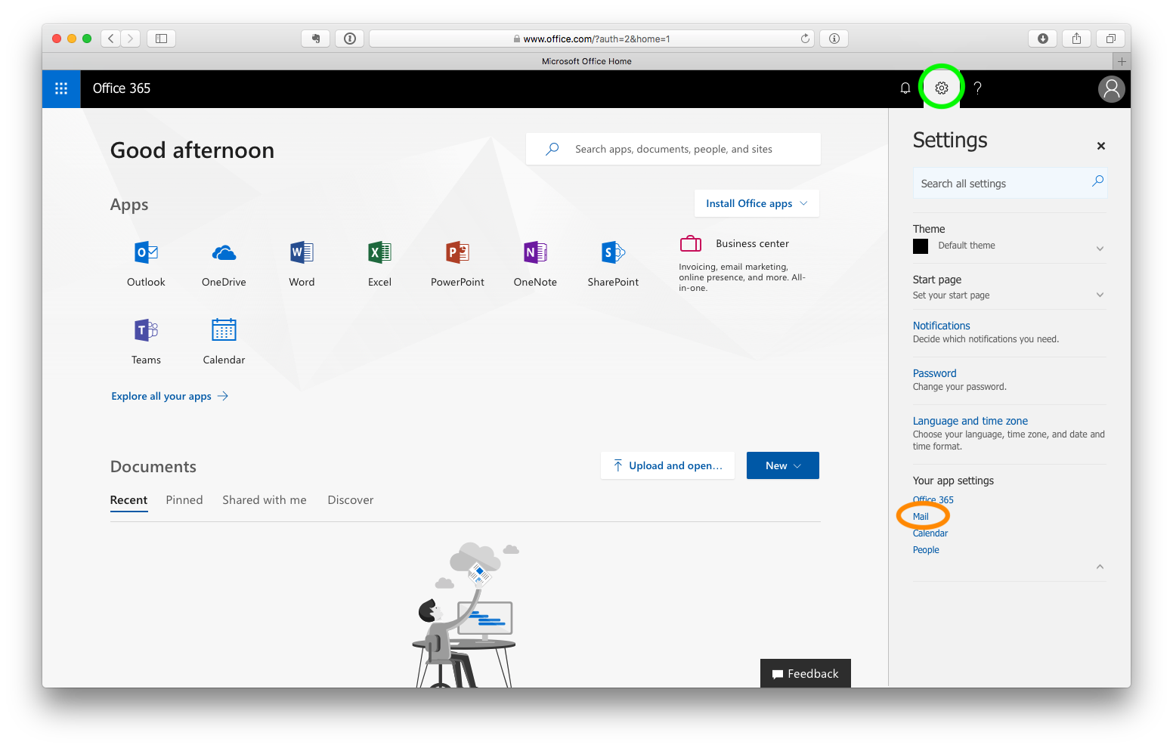The width and height of the screenshot is (1173, 748).
Task: Switch to the Recent documents tab
Action: click(128, 500)
